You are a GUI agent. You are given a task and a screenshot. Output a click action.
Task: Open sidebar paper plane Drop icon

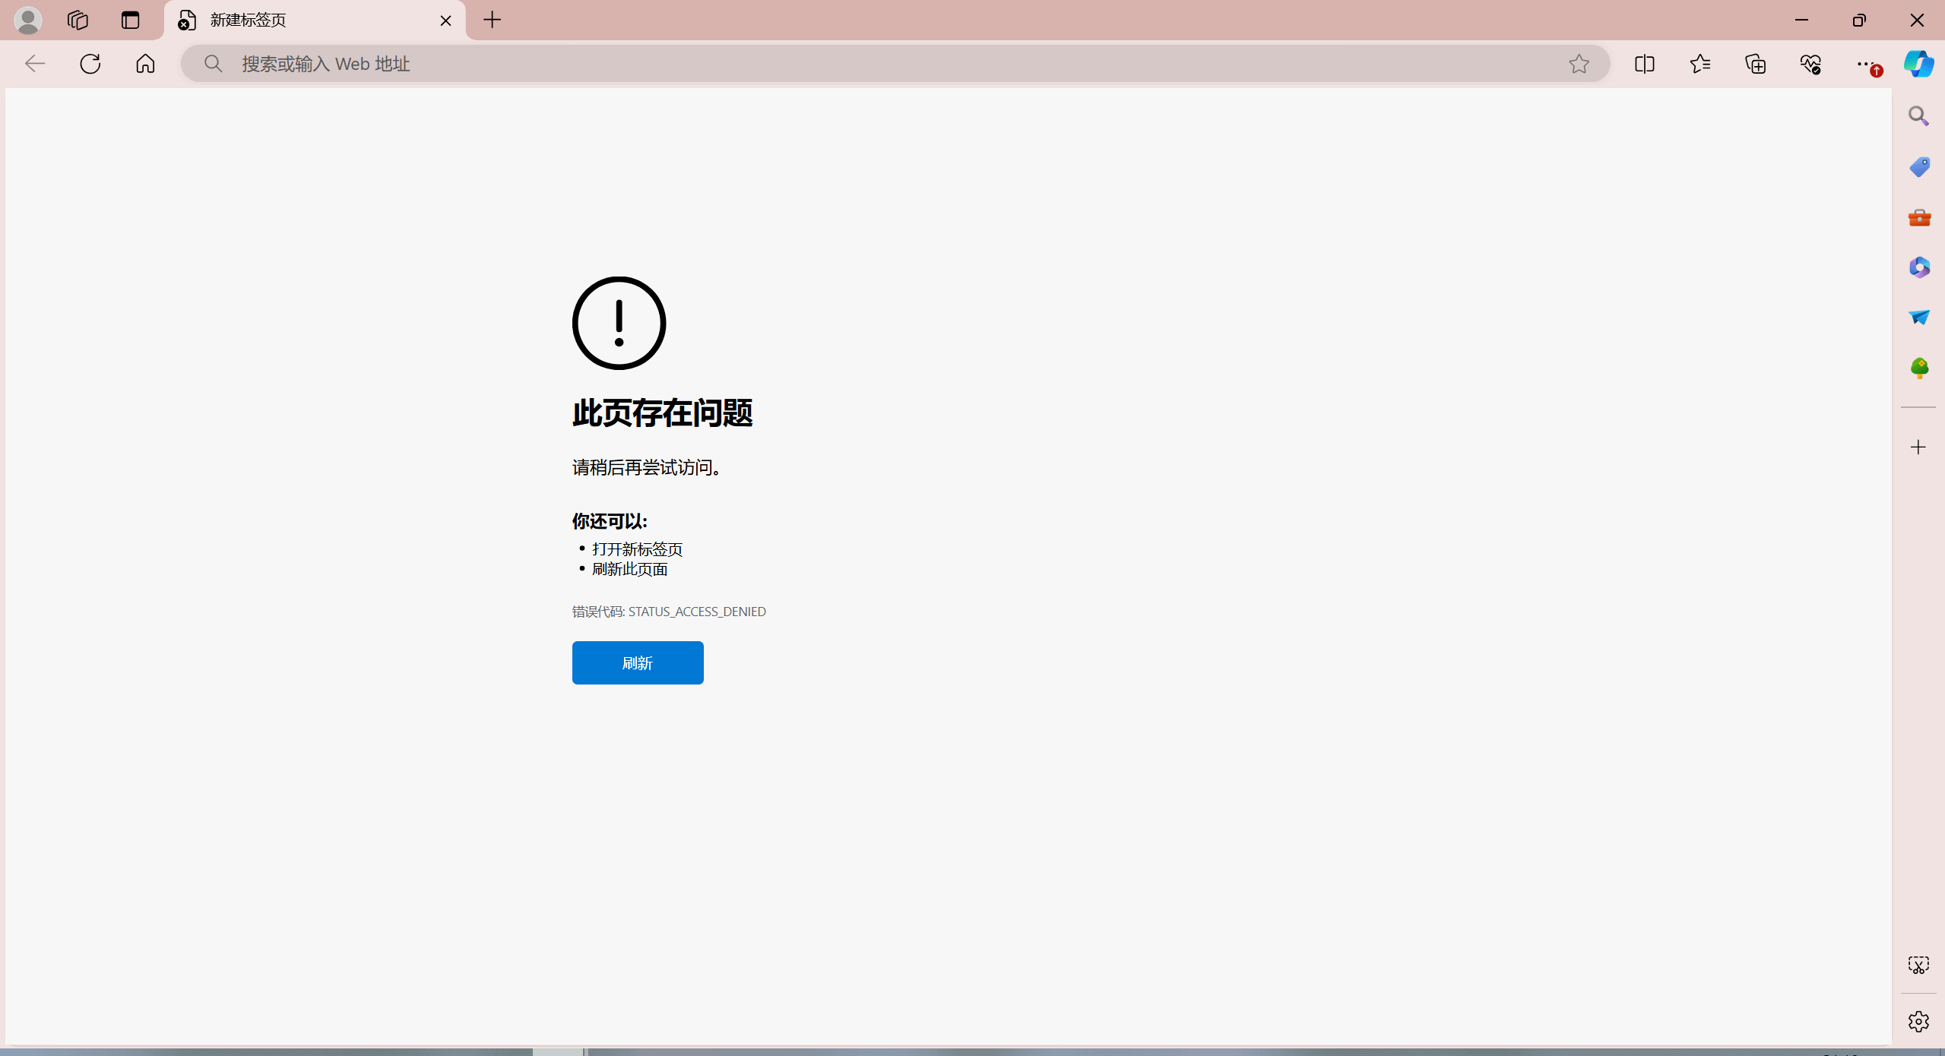point(1918,318)
